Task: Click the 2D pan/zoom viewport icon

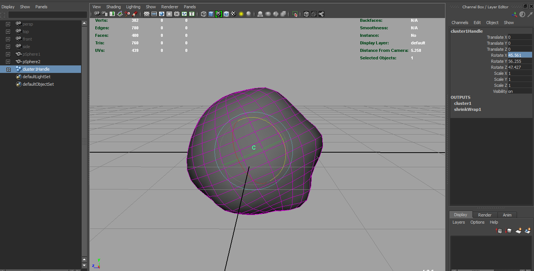Action: pos(127,14)
